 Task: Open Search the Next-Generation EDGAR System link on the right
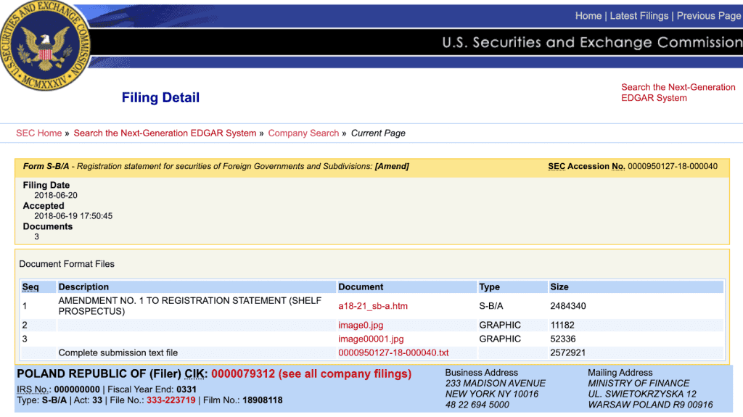pos(678,92)
